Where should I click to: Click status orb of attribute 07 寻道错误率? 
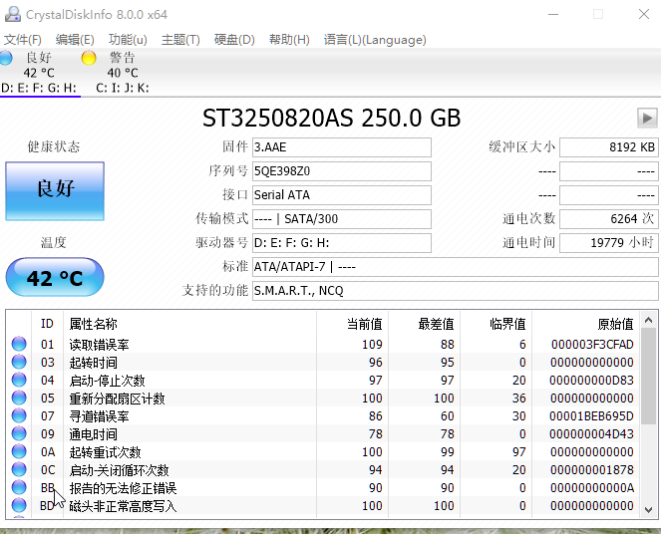tap(19, 415)
